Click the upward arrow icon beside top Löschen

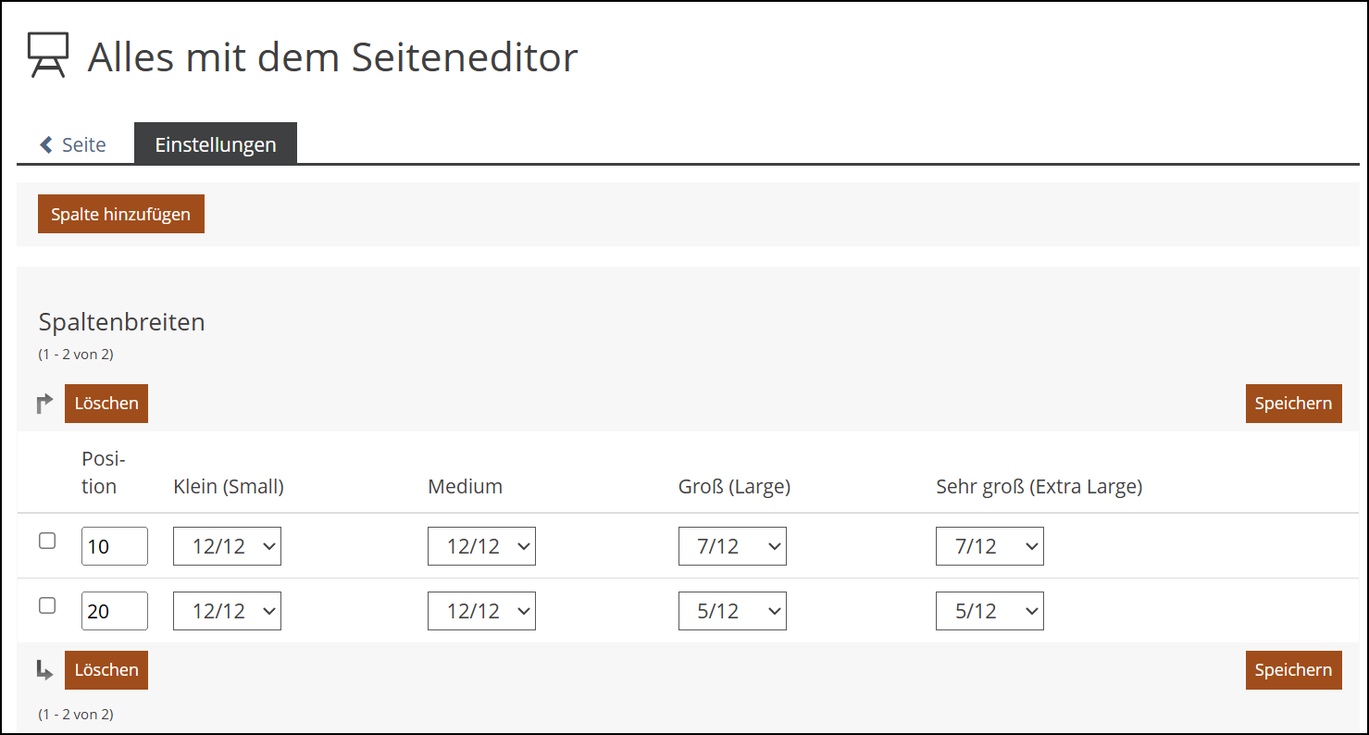click(44, 404)
